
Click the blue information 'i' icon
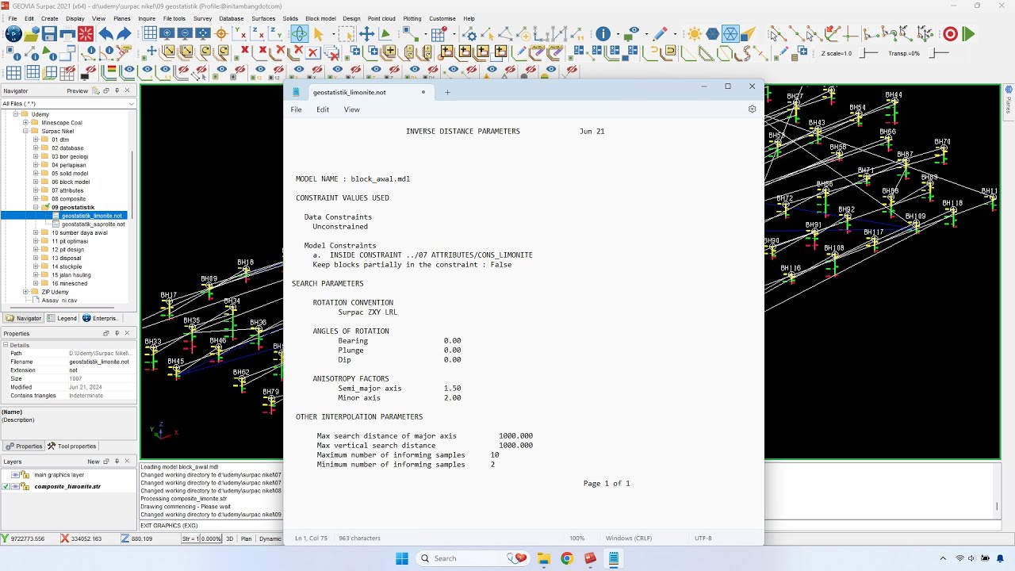tap(603, 34)
